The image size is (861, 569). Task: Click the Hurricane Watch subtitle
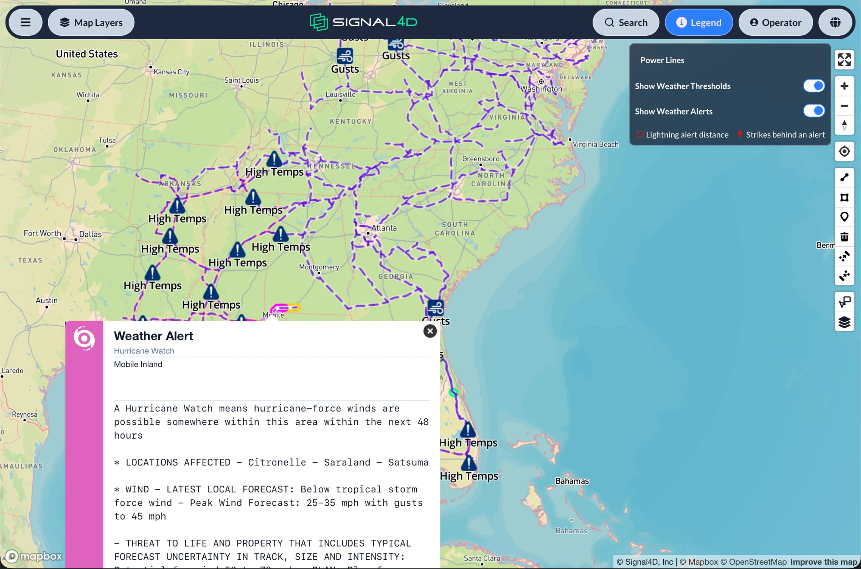144,351
